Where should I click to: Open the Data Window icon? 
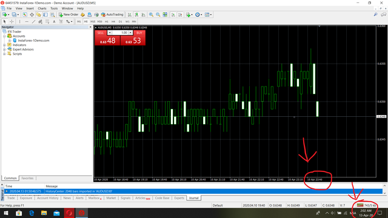32,15
